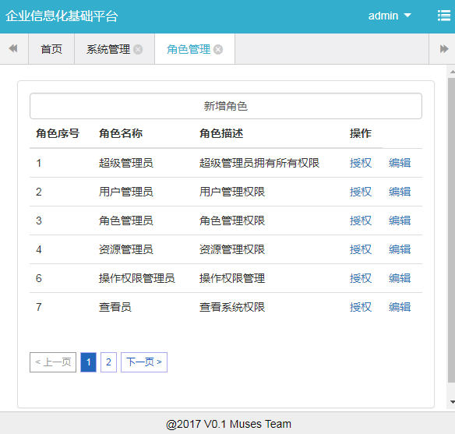
Task: Go to pagination page 2
Action: pyautogui.click(x=108, y=362)
